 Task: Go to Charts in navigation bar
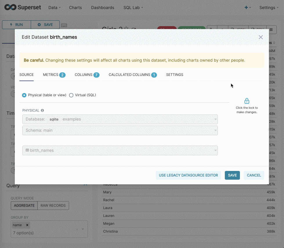75,8
